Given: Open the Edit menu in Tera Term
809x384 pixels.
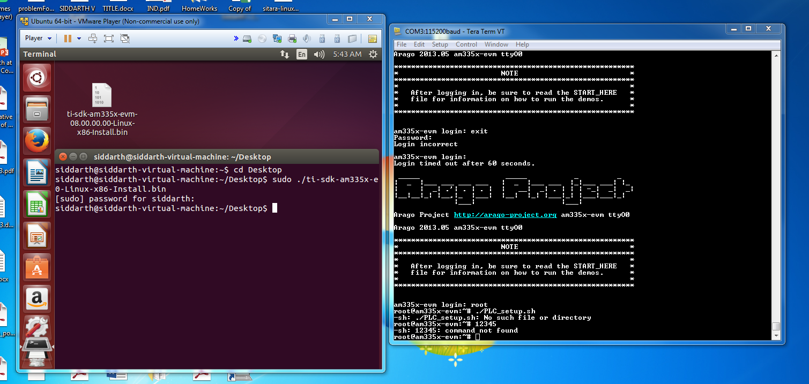Looking at the screenshot, I should click(419, 44).
